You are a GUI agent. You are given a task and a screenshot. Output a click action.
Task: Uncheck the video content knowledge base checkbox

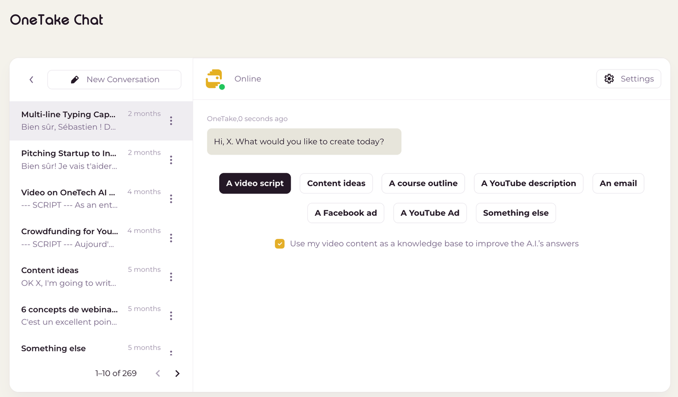pyautogui.click(x=280, y=244)
